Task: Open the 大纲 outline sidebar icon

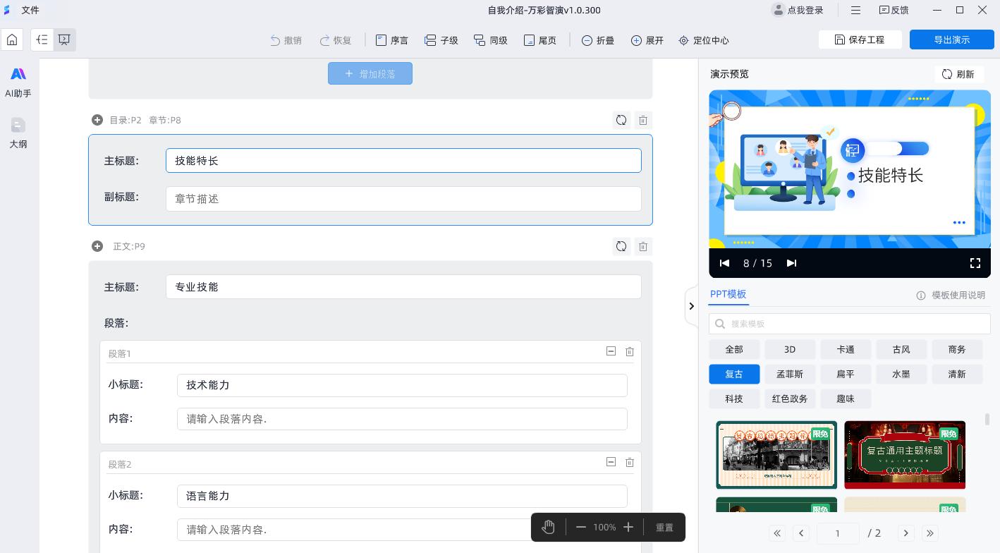Action: click(x=18, y=133)
